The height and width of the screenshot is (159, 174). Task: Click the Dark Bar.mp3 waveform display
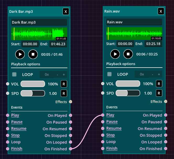click(39, 34)
